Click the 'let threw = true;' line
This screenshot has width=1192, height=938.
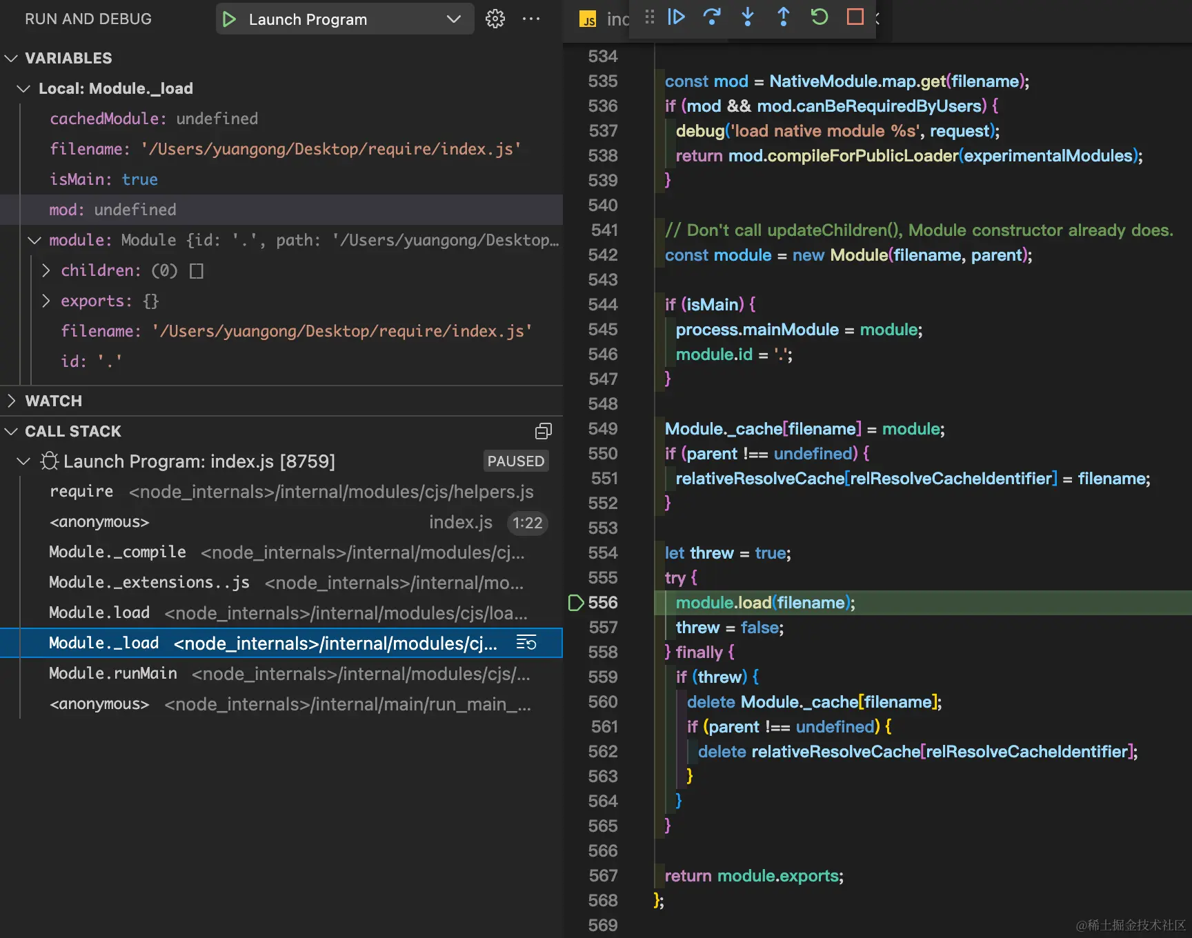pyautogui.click(x=728, y=553)
